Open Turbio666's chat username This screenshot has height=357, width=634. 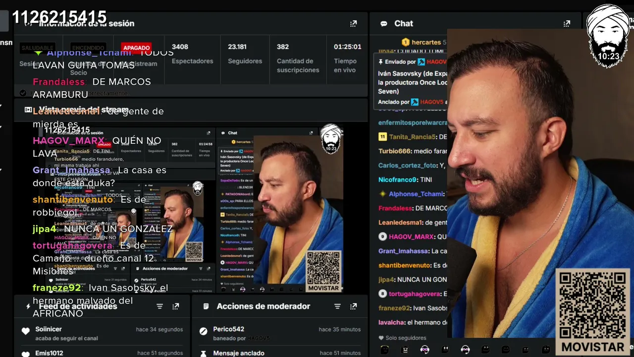395,151
